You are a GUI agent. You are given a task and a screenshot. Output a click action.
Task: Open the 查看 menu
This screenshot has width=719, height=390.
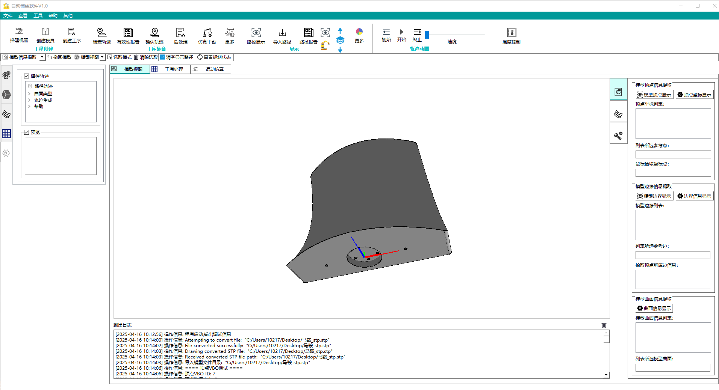(23, 15)
